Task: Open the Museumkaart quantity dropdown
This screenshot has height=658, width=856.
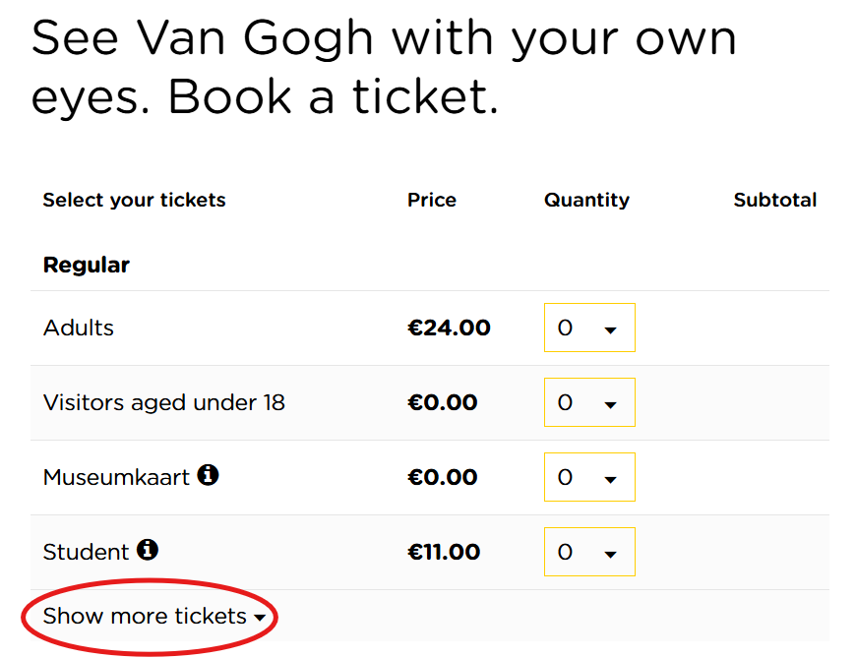Action: (x=589, y=477)
